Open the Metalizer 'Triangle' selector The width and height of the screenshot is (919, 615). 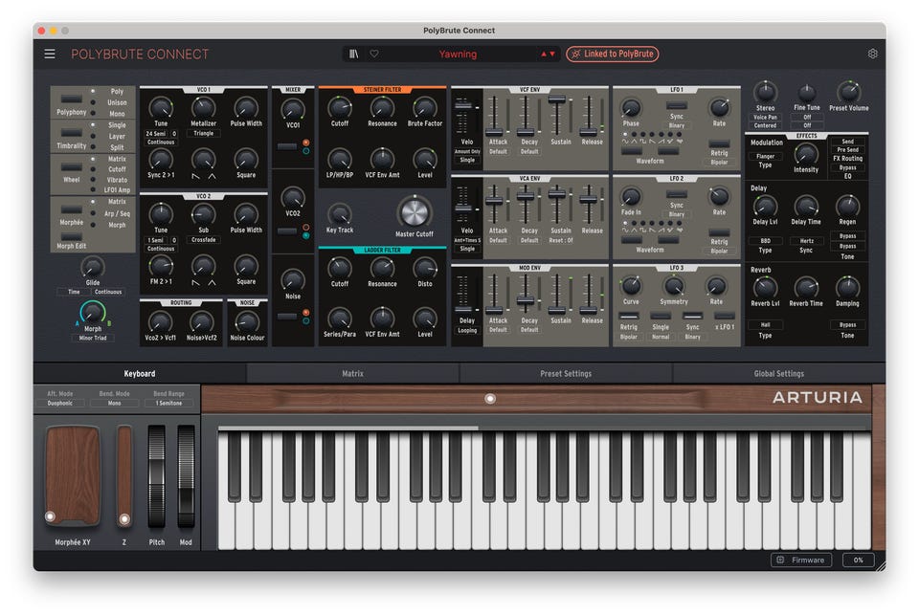click(x=203, y=134)
